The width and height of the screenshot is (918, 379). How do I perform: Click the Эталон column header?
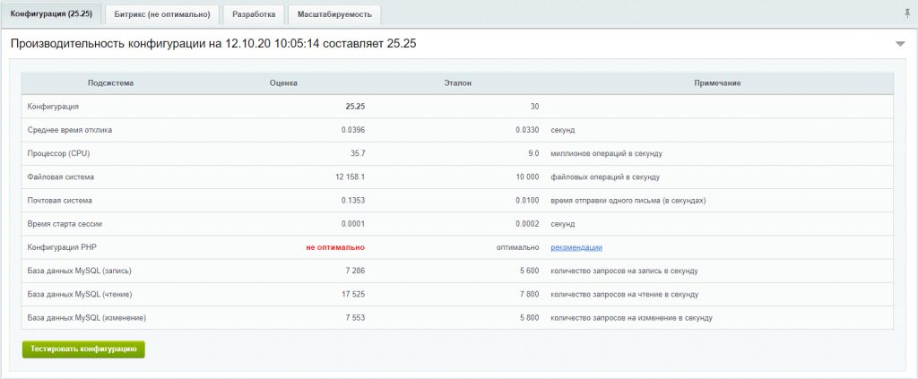[458, 83]
